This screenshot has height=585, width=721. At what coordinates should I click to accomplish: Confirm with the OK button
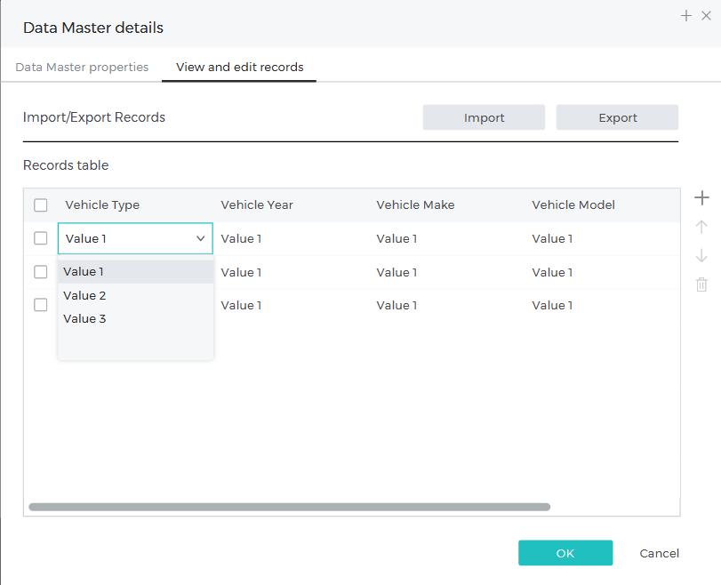pyautogui.click(x=565, y=553)
